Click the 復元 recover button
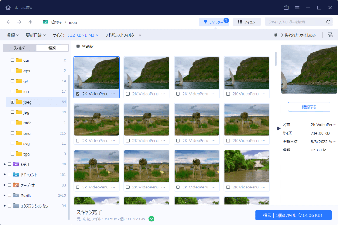Screen dimensions: 338x225 [x=293, y=215]
